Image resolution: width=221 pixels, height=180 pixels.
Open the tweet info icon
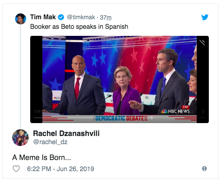(204, 169)
